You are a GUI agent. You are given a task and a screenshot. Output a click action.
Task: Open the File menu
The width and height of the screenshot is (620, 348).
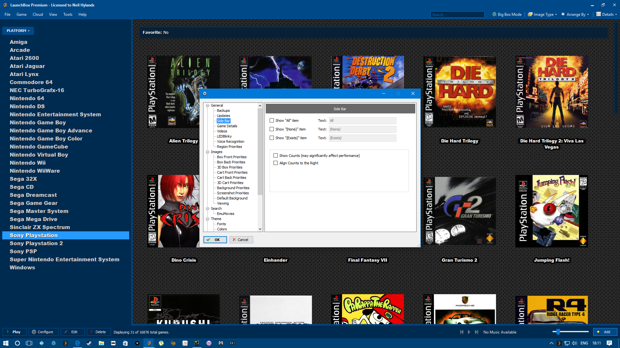pos(7,15)
